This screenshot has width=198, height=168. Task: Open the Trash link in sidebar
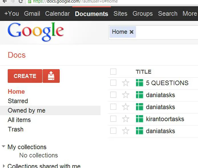point(16,129)
